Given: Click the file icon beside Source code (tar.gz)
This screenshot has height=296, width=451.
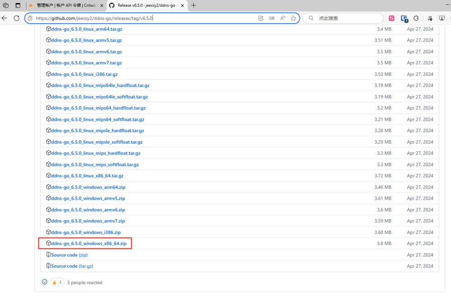Looking at the screenshot, I should click(x=48, y=266).
